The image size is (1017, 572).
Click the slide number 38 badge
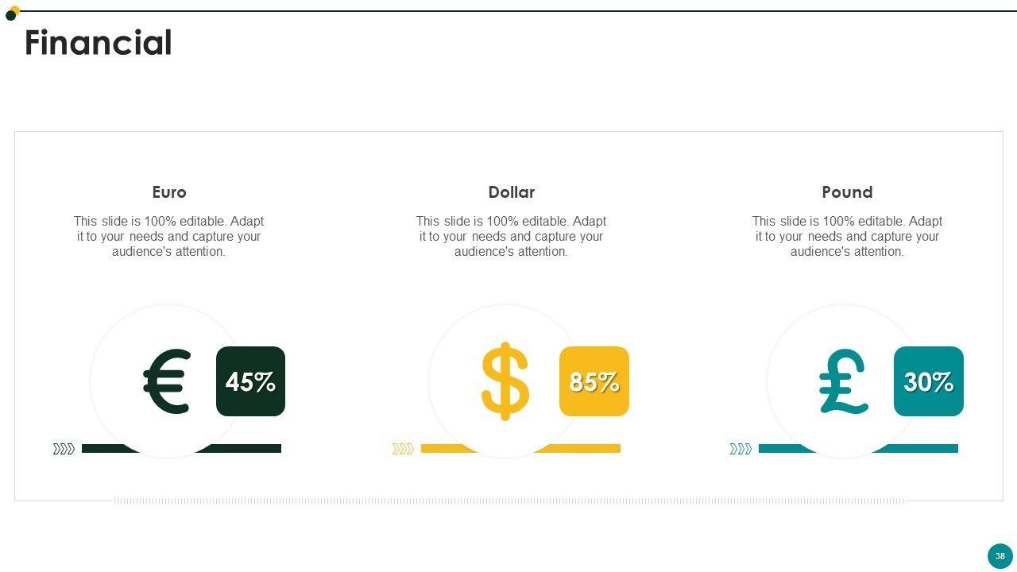click(1000, 556)
